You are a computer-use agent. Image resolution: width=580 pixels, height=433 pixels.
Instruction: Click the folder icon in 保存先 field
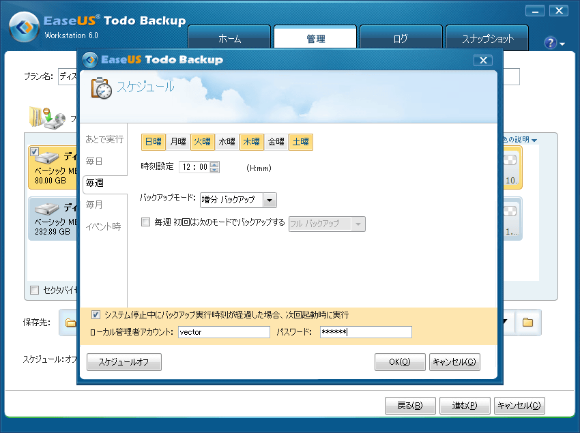tap(70, 323)
